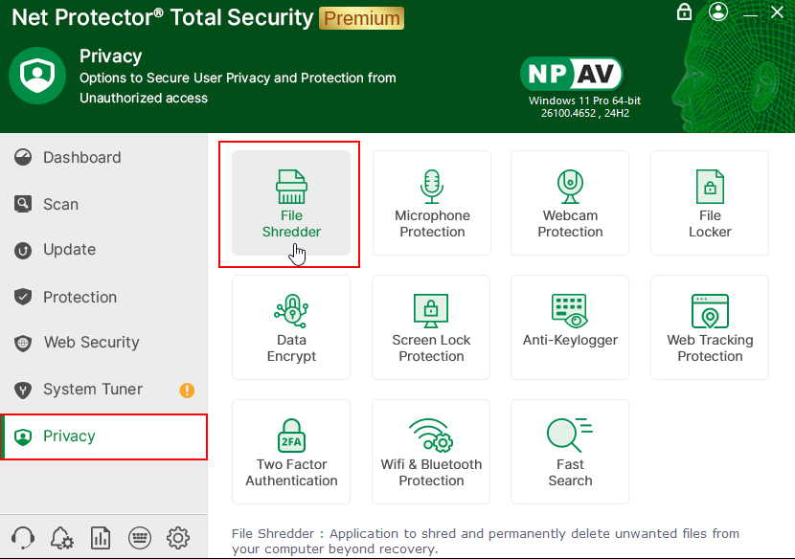
Task: Open Microphone Protection settings
Action: point(432,203)
